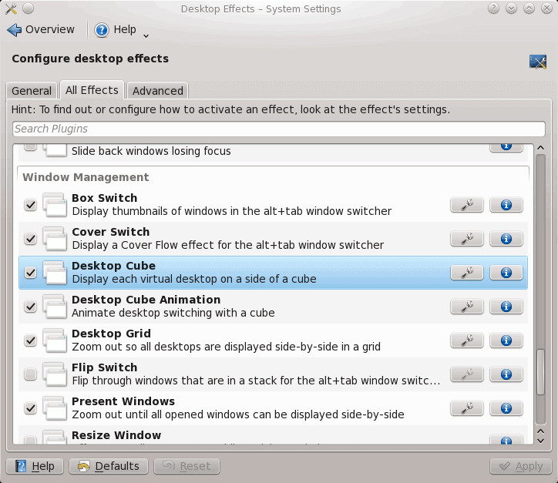Open settings wrench for Desktop Cube
558x483 pixels.
pos(466,273)
